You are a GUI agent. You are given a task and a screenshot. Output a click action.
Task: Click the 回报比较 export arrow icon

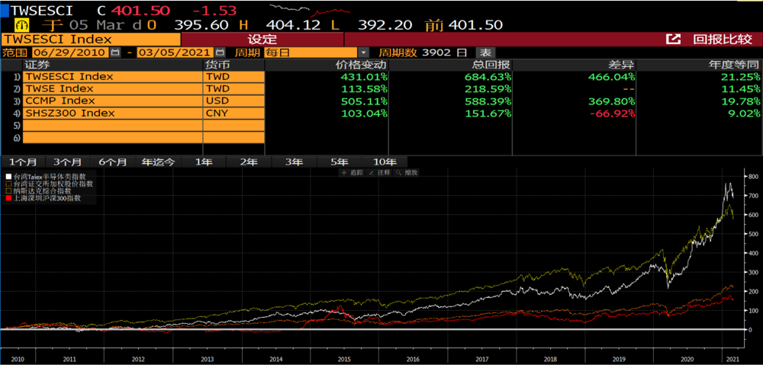click(673, 40)
